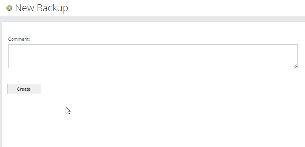This screenshot has height=147, width=305.
Task: Click the diagonal resize handle in the textarea corner
Action: click(295, 66)
